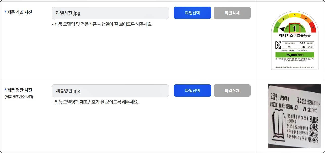Click the black triangle grade pointer
The height and width of the screenshot is (153, 325).
click(282, 29)
